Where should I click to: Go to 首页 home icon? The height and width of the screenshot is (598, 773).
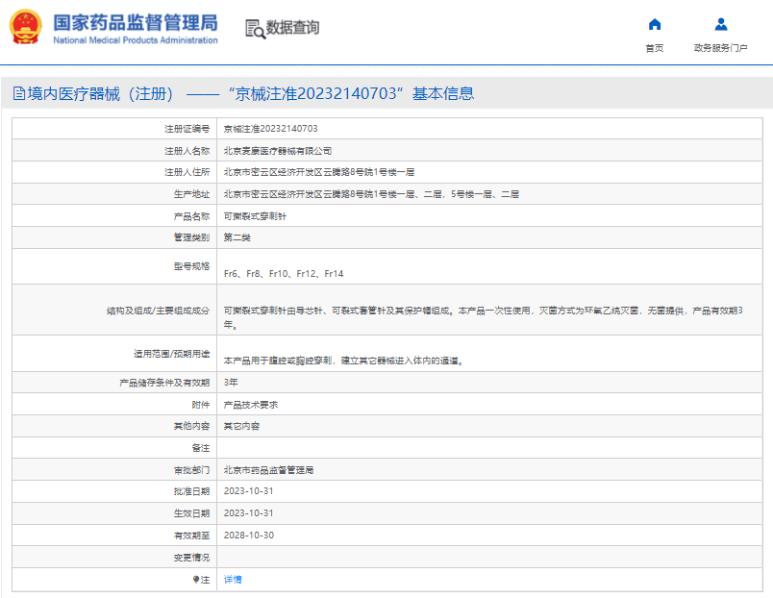pos(655,24)
